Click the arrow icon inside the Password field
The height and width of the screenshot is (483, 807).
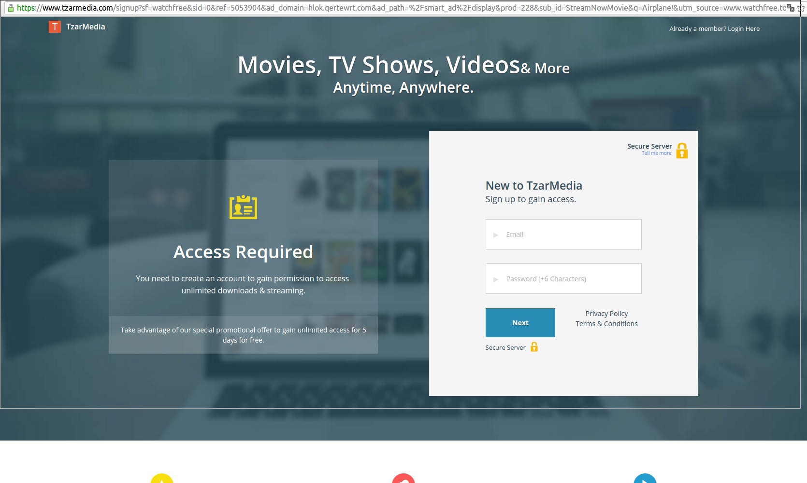(x=496, y=279)
